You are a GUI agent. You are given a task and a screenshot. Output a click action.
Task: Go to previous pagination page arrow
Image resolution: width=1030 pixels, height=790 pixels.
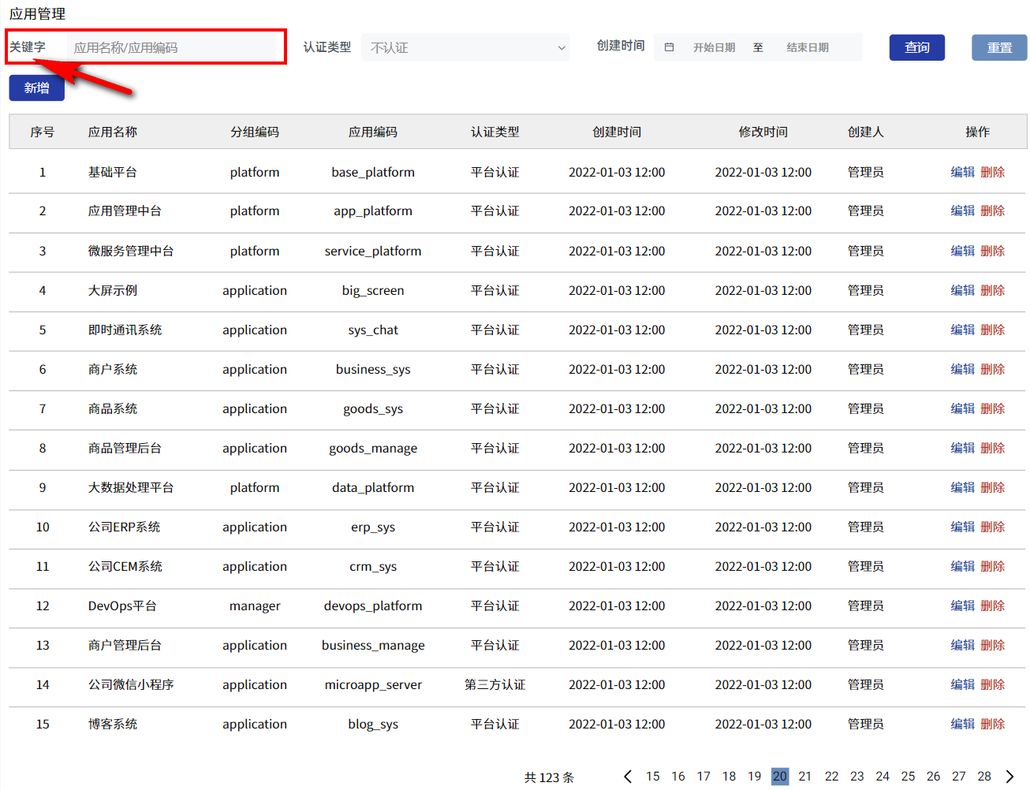click(x=628, y=777)
